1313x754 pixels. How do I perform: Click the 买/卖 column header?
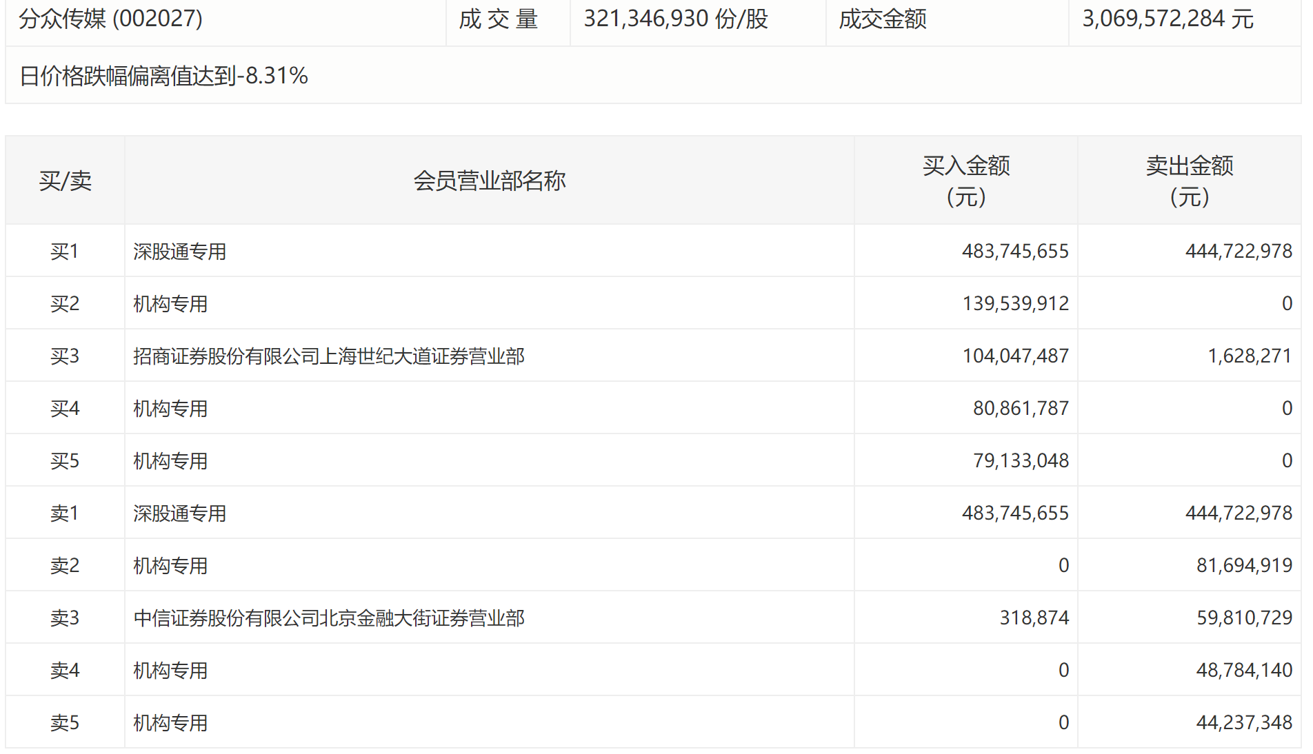coord(65,181)
